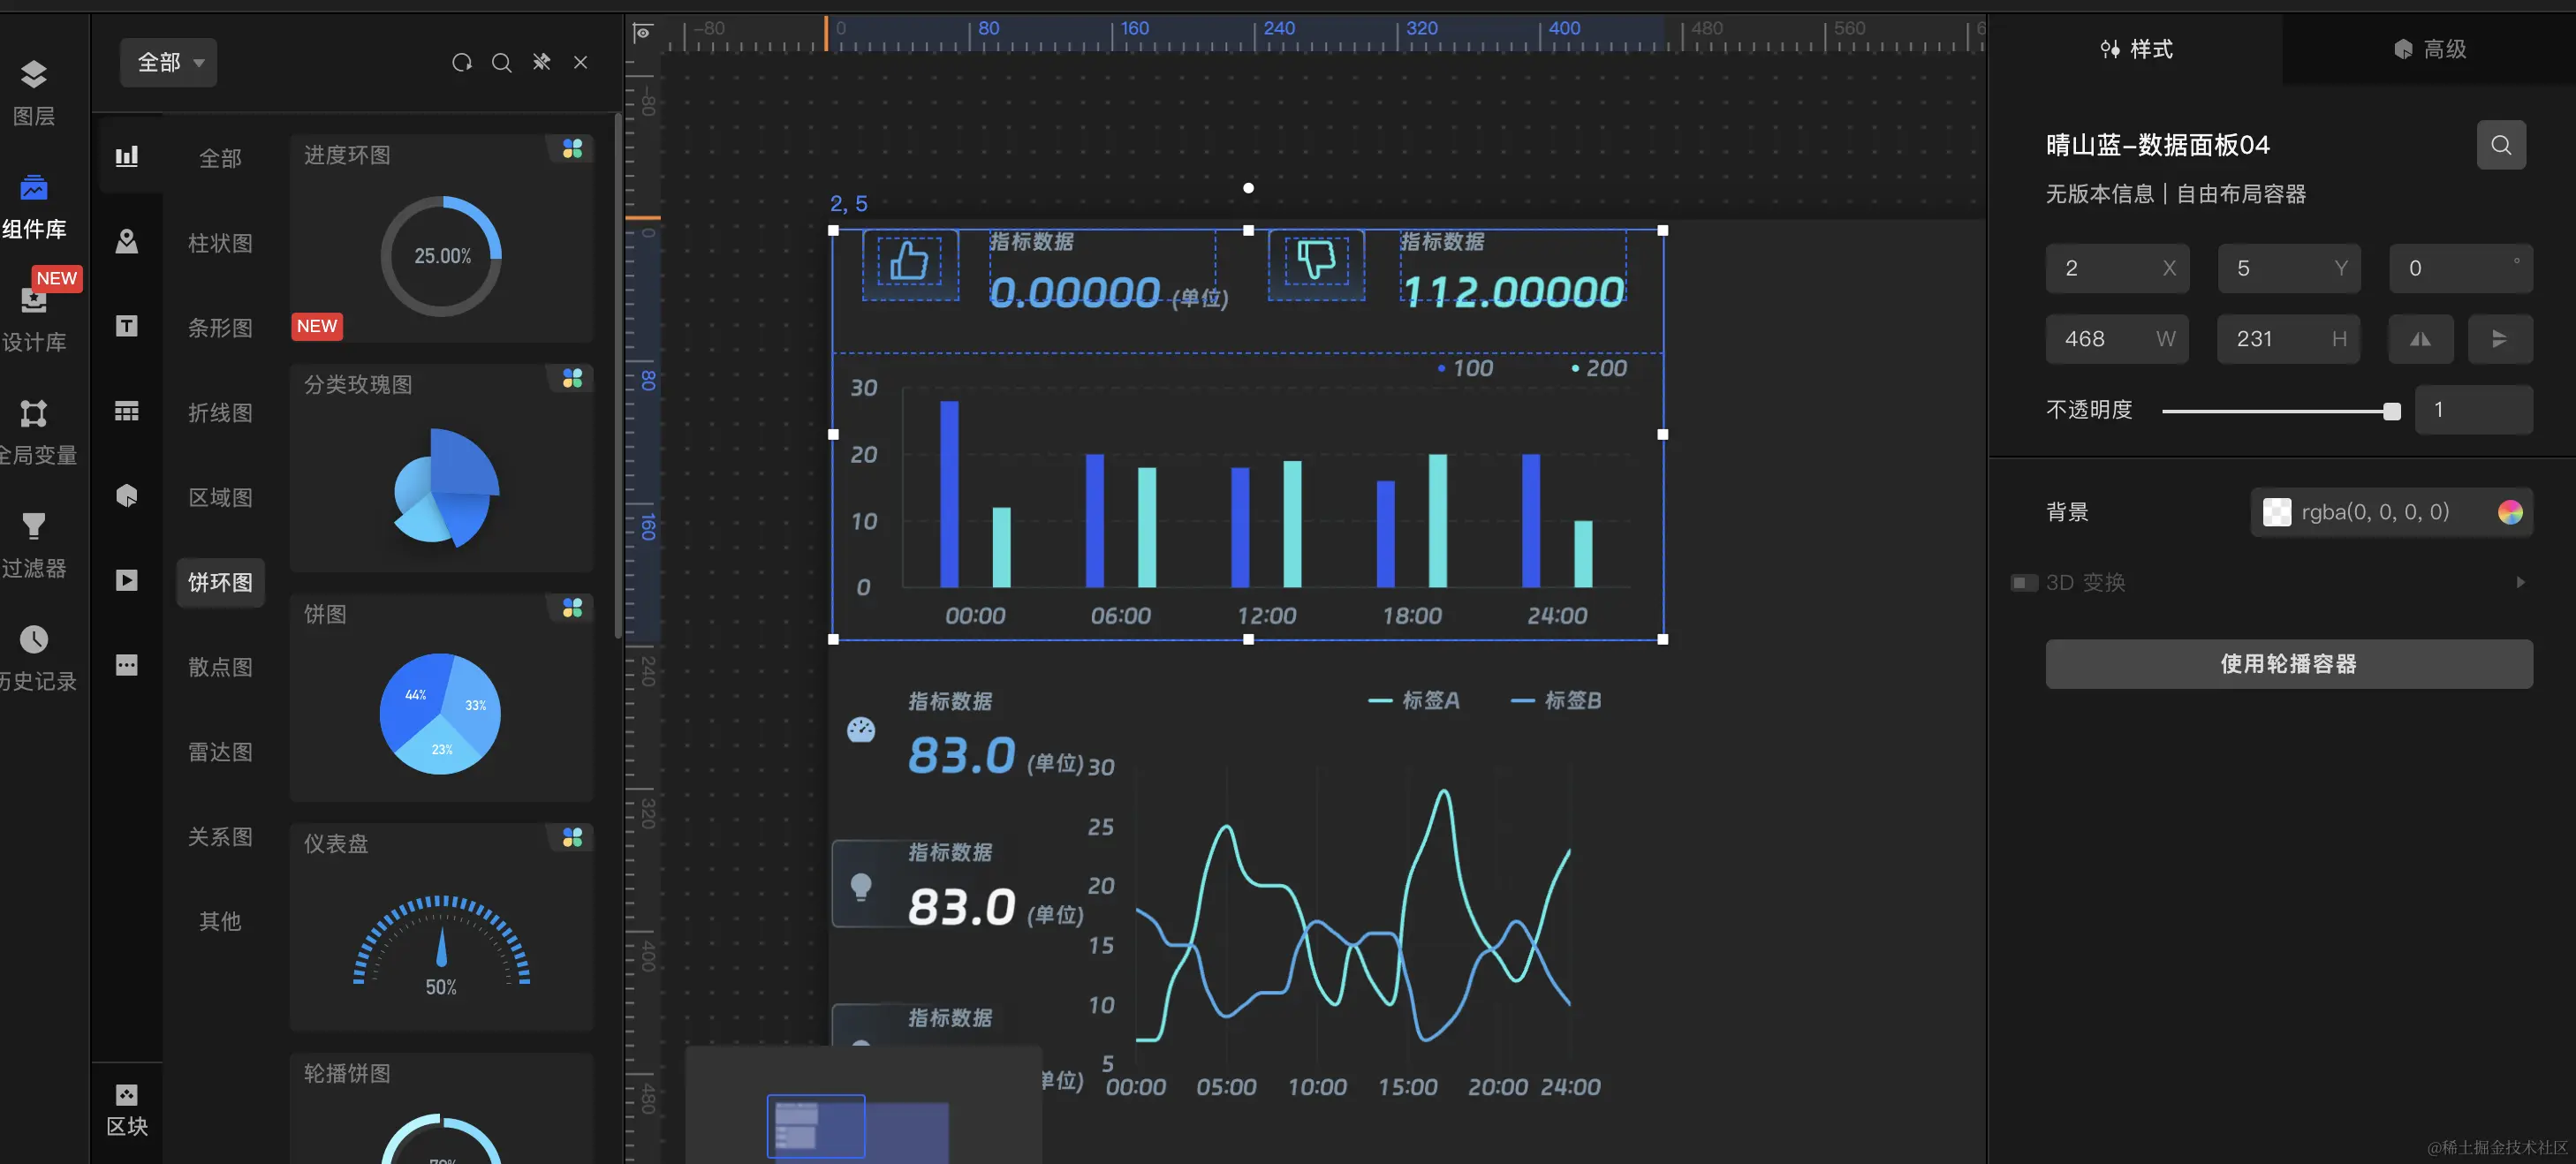Open the background color picker wheel

click(2509, 512)
